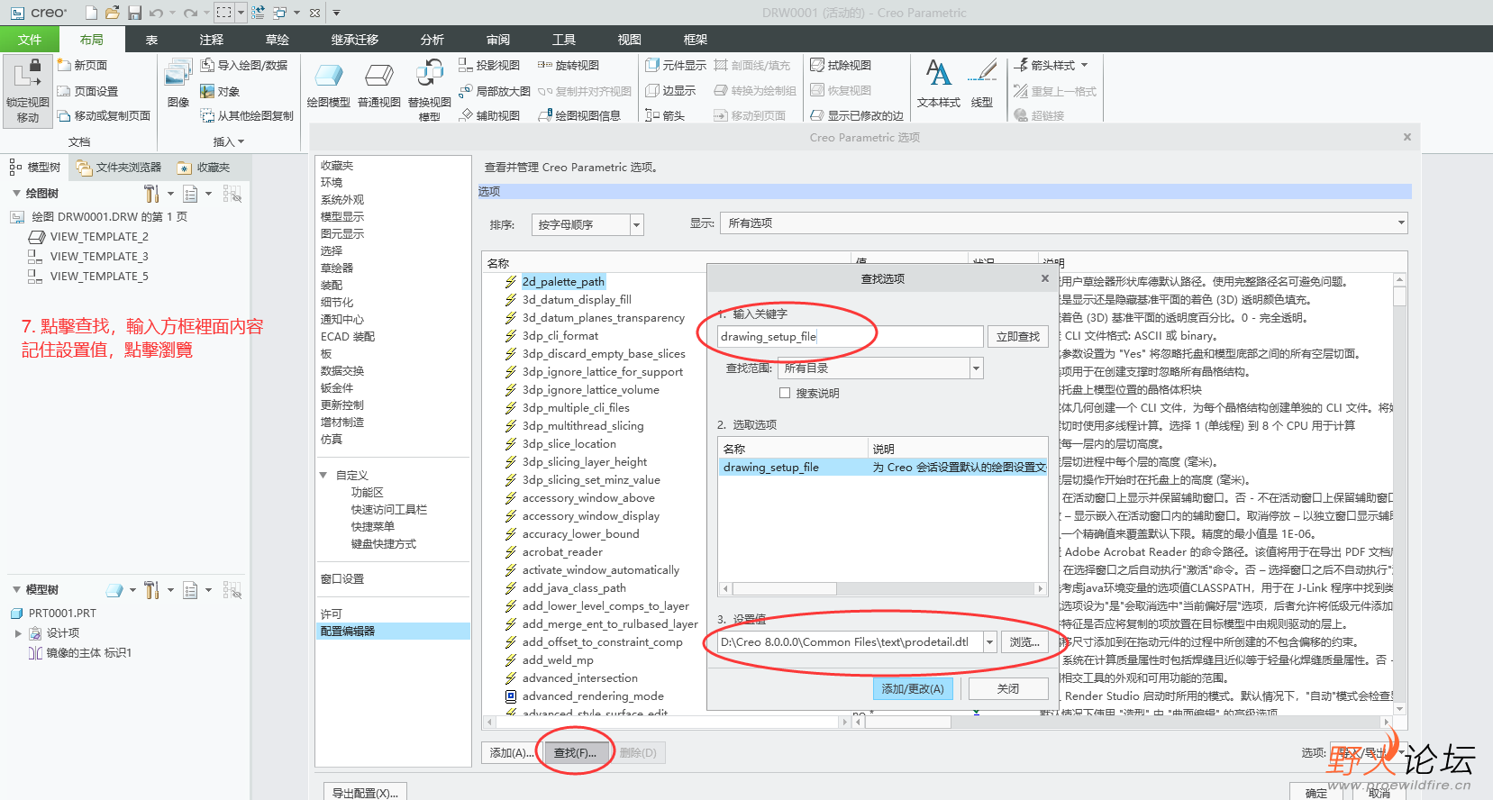
Task: Click the 从其他绘图复制 icon
Action: (x=207, y=115)
